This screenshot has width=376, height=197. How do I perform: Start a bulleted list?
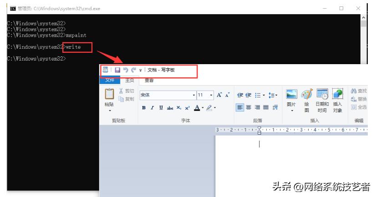[258, 95]
